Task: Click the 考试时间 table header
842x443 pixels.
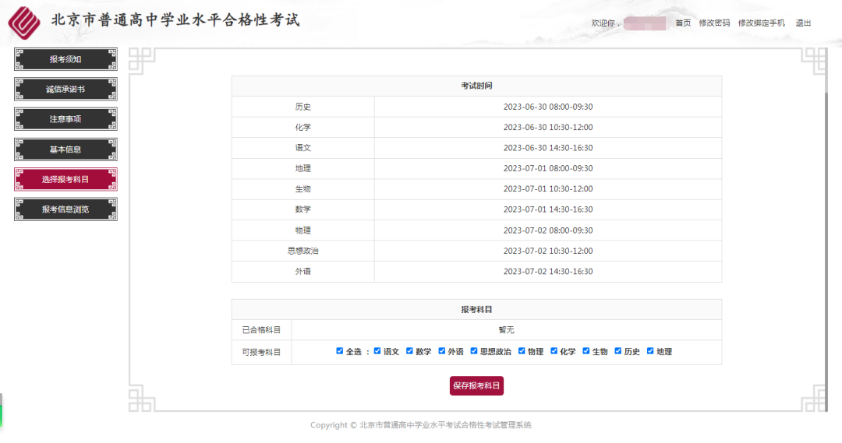Action: pyautogui.click(x=476, y=86)
